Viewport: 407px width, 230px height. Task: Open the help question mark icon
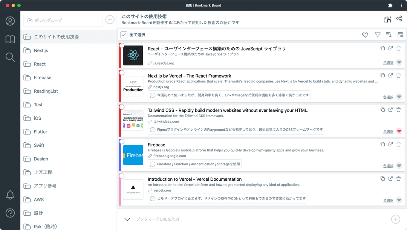coord(10,213)
